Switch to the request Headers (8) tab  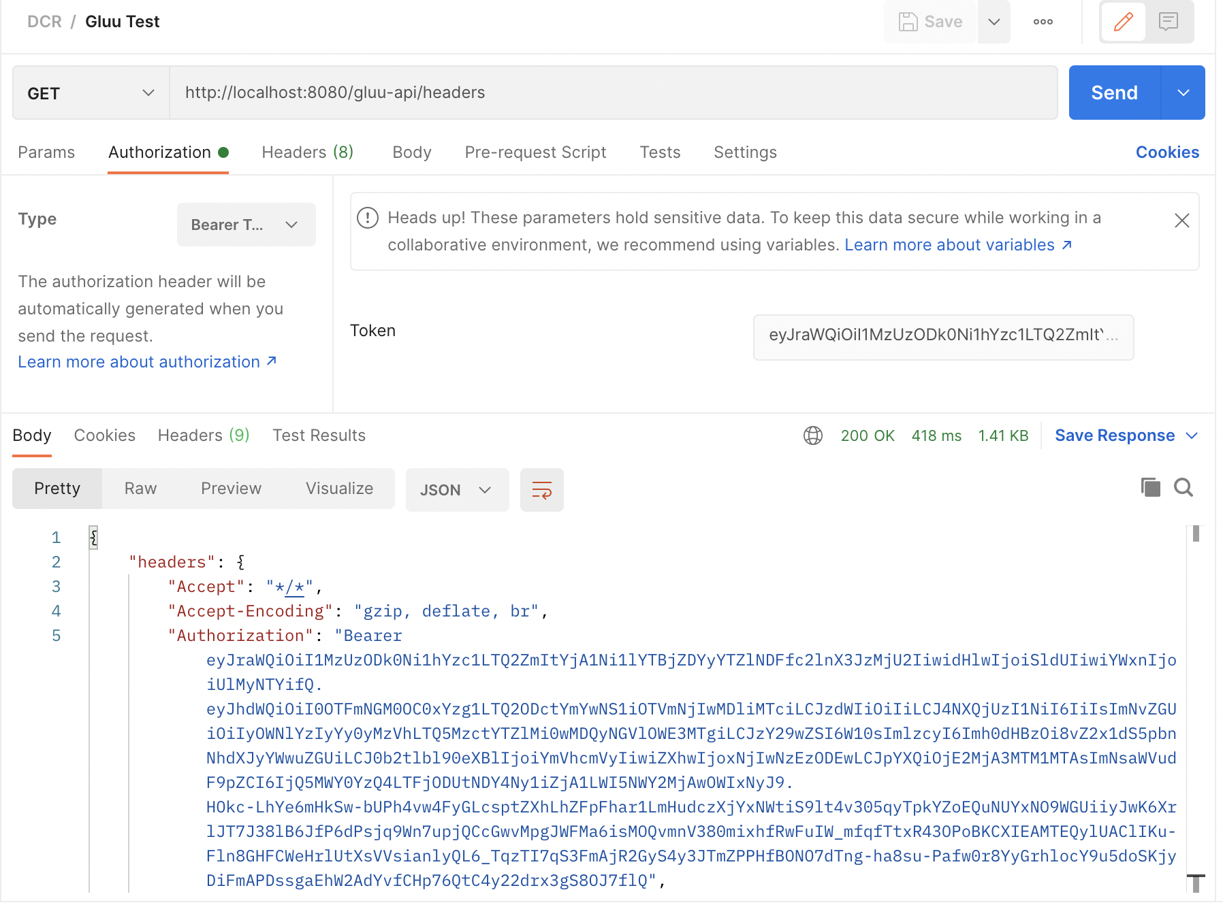(307, 152)
